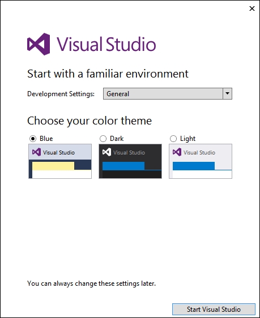Click the large purple Visual Studio logo icon
Image resolution: width=260 pixels, height=318 pixels.
click(x=39, y=44)
